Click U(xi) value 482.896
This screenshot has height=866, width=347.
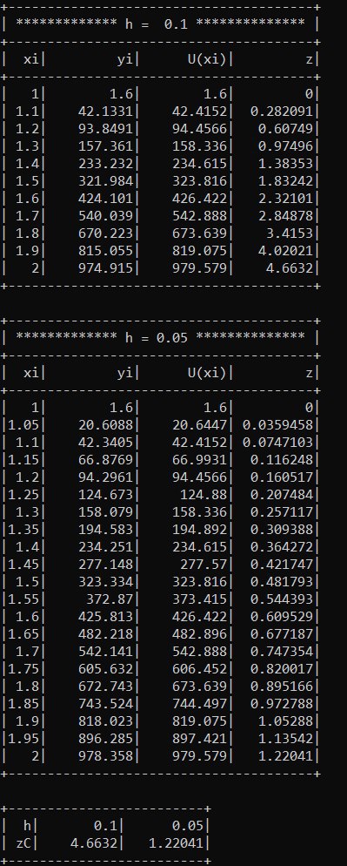coord(200,634)
